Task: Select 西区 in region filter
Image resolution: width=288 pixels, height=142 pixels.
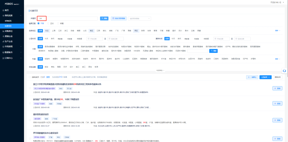Action: 136,31
